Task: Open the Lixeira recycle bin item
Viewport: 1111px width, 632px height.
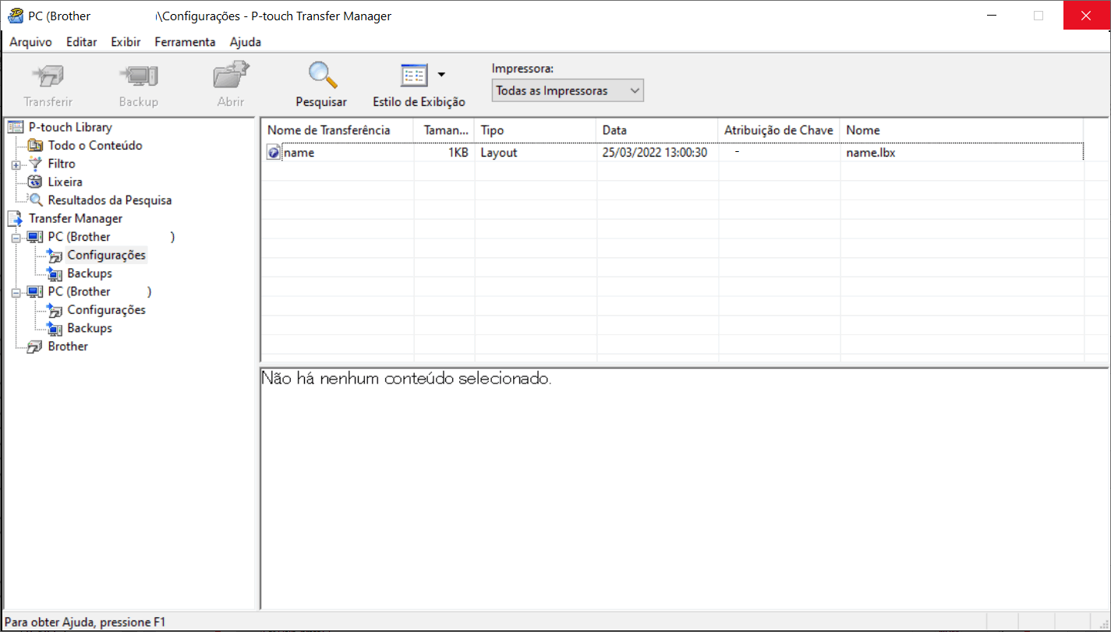Action: (x=65, y=182)
